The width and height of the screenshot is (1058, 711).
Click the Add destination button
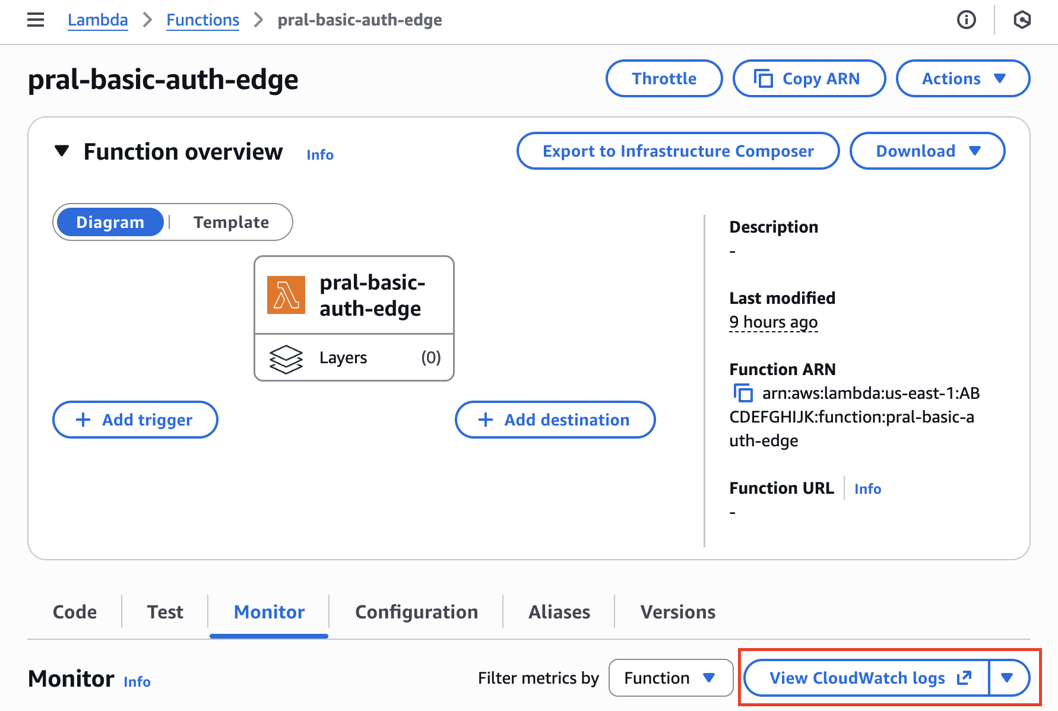tap(555, 420)
